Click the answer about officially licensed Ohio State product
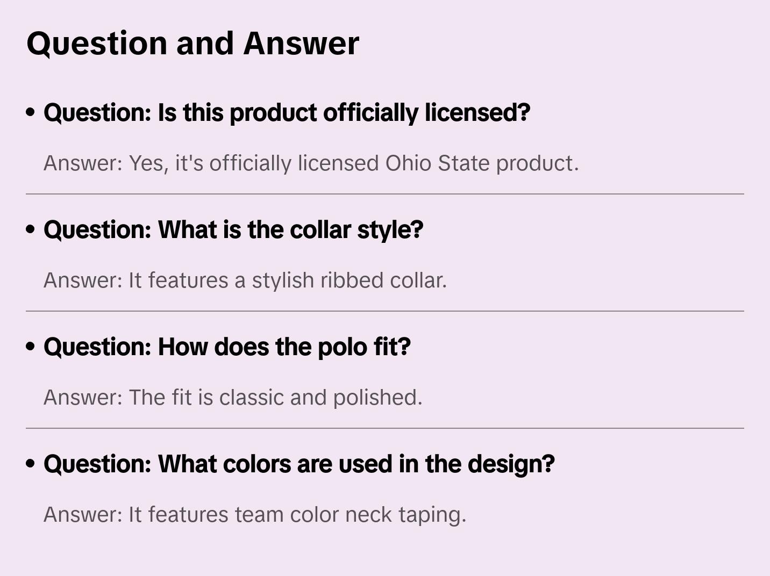This screenshot has width=770, height=576. tap(311, 163)
